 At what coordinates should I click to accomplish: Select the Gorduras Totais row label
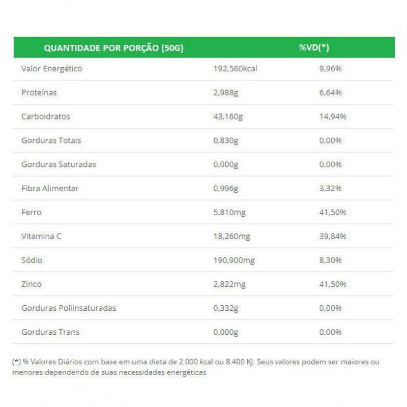point(51,140)
